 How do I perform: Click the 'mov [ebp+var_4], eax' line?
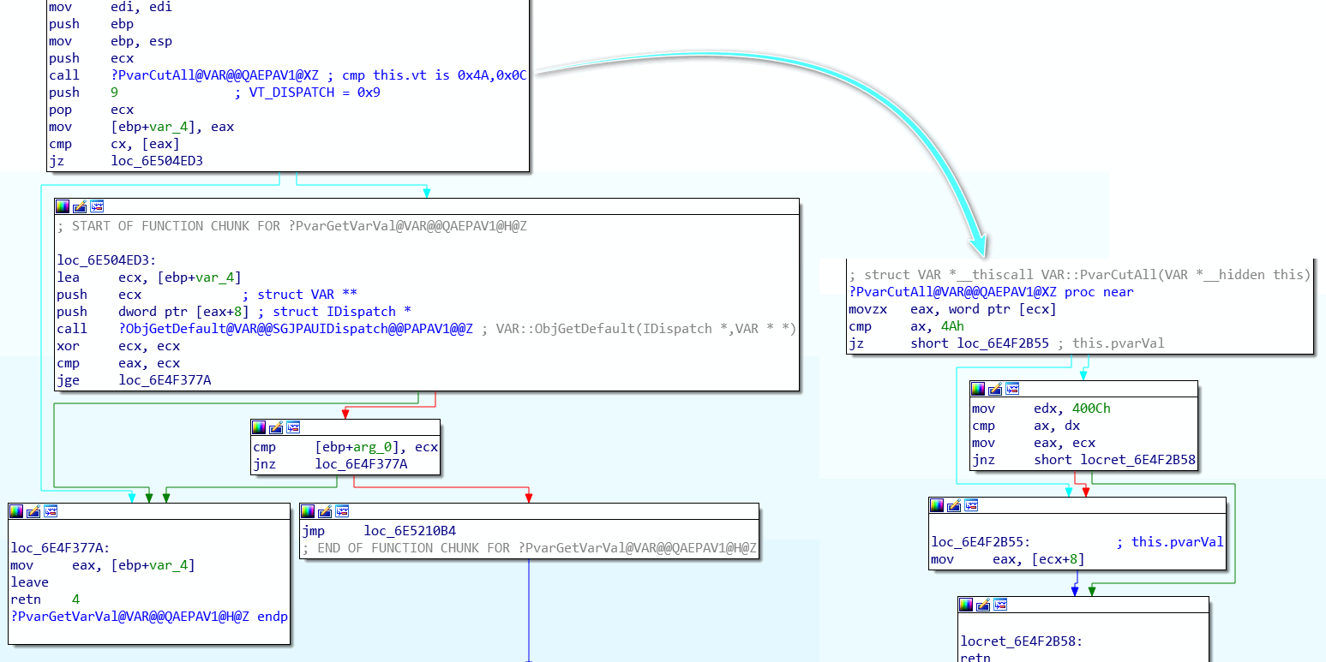click(141, 127)
